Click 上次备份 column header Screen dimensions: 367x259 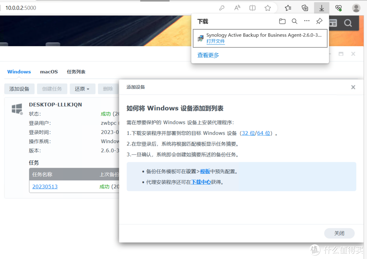coord(109,174)
